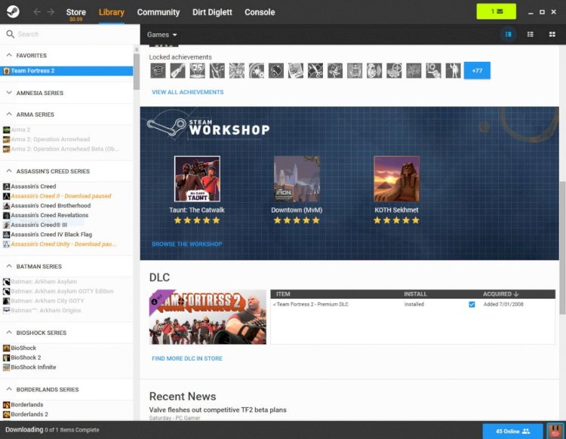The height and width of the screenshot is (439, 566).
Task: Click the Borderlands 2 game icon
Action: coord(6,414)
